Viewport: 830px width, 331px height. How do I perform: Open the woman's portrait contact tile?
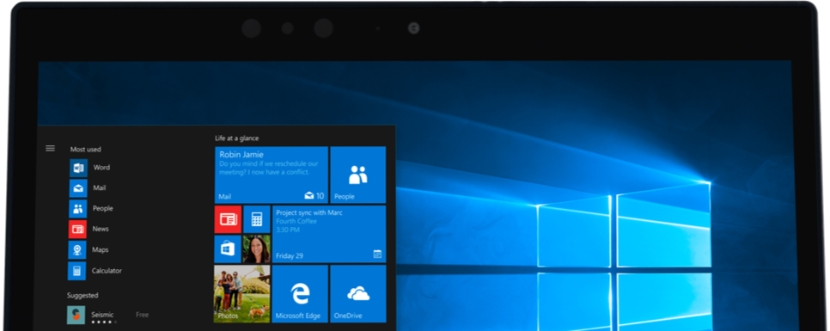click(x=256, y=249)
